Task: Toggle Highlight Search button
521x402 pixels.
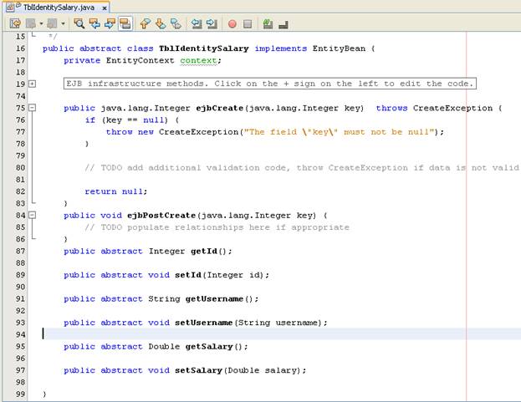Action: tap(125, 23)
